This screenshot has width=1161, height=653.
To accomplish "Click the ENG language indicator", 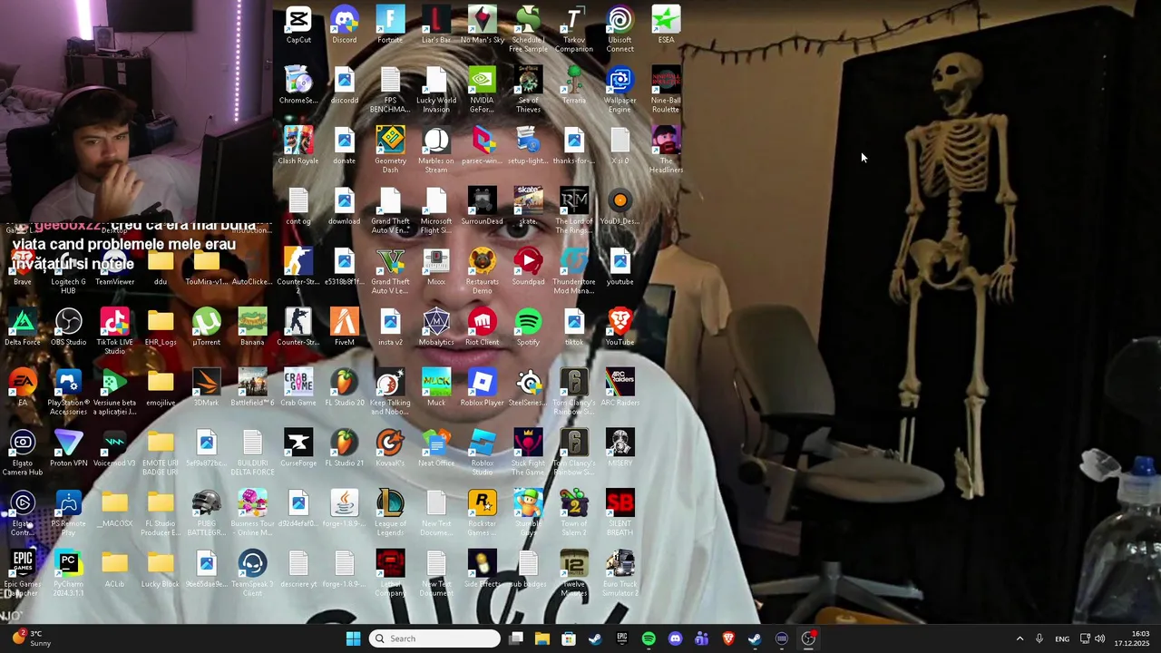I will tap(1061, 638).
